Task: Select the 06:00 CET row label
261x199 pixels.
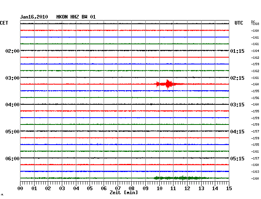Action: pos(12,158)
